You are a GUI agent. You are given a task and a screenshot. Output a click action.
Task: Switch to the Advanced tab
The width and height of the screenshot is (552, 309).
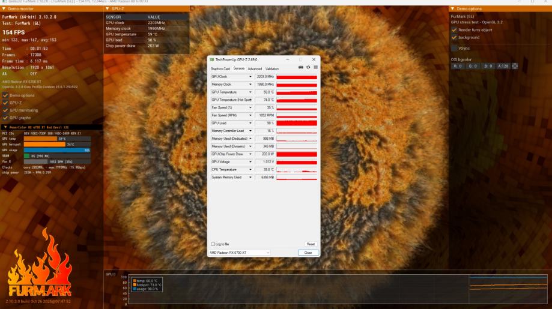click(x=255, y=69)
